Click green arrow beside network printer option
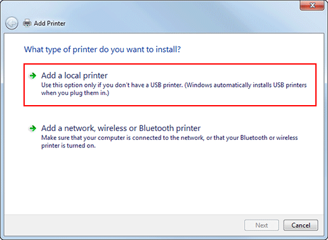328x240 pixels. [x=33, y=128]
